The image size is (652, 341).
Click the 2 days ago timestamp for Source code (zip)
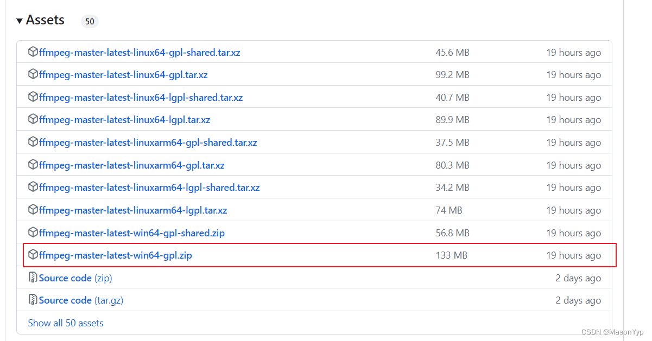(x=578, y=278)
